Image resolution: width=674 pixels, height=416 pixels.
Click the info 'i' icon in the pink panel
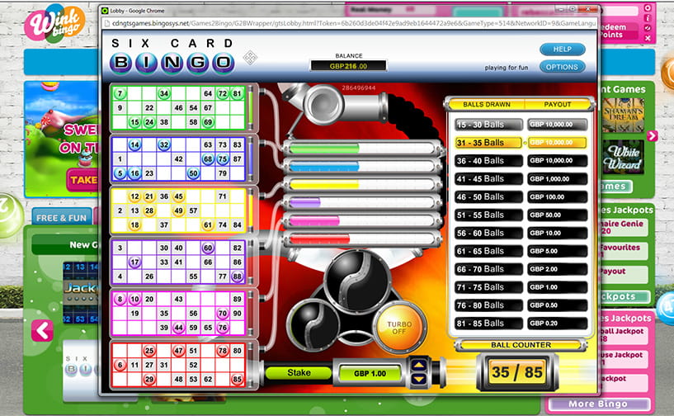(648, 18)
